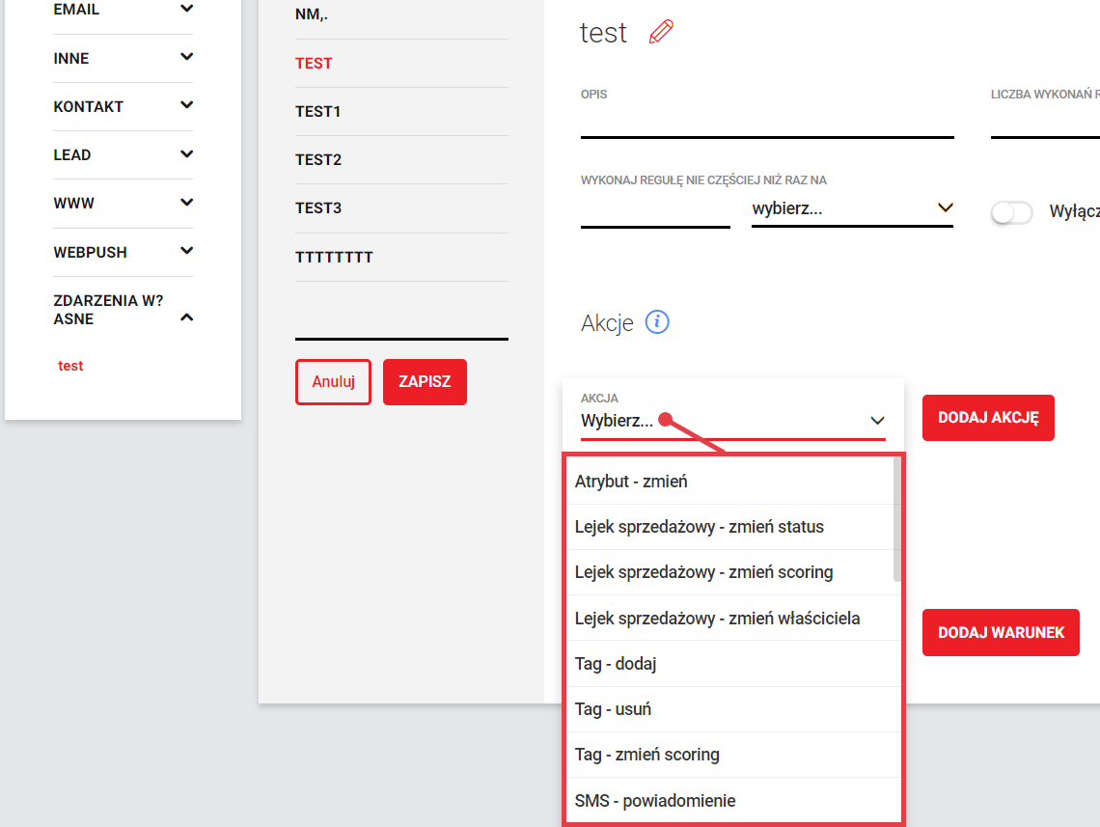1100x827 pixels.
Task: Click the red pencil edit icon
Action: tap(661, 32)
